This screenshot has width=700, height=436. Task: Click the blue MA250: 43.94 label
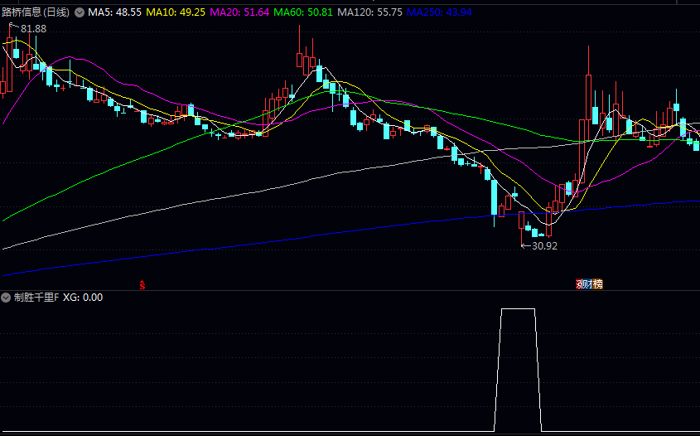tap(439, 12)
